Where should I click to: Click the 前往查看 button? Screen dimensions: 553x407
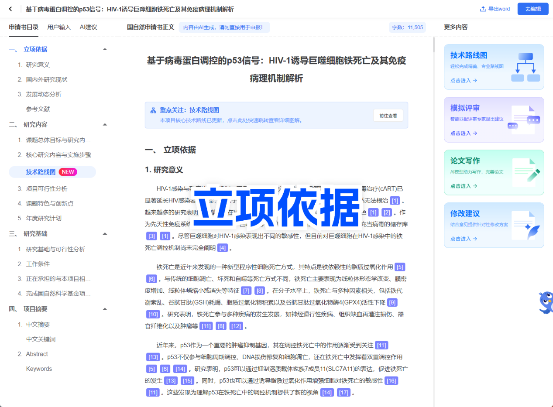coord(388,116)
